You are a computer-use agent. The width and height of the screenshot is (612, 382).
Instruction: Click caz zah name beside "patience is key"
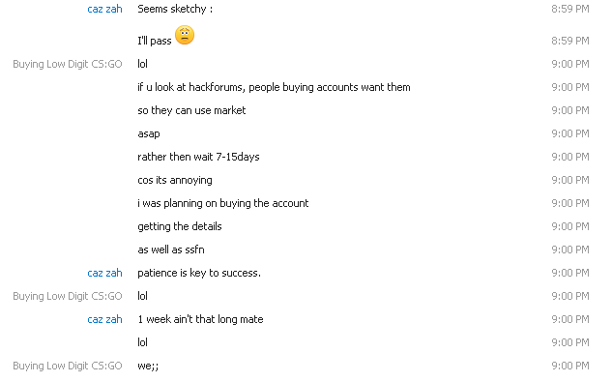(x=104, y=273)
